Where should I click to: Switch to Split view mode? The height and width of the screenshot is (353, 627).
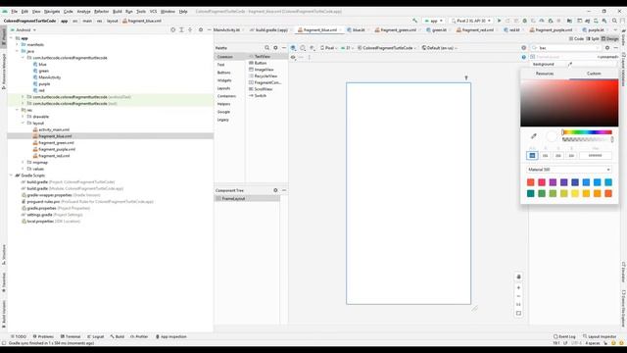[592, 39]
